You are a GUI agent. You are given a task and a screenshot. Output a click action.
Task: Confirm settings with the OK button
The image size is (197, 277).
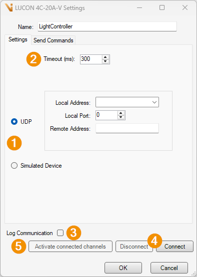click(x=123, y=268)
